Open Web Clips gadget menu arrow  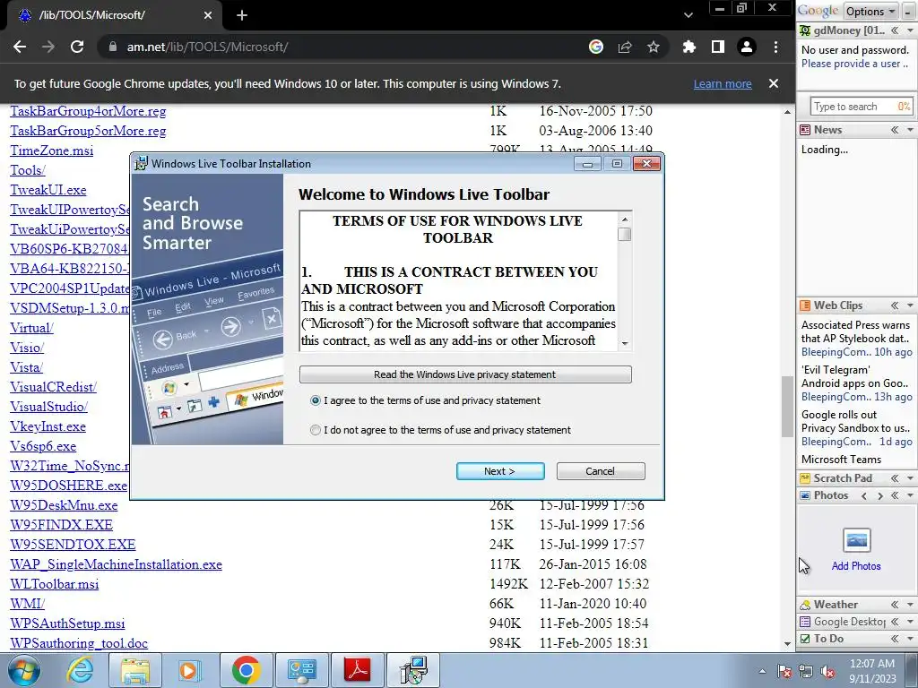click(911, 305)
